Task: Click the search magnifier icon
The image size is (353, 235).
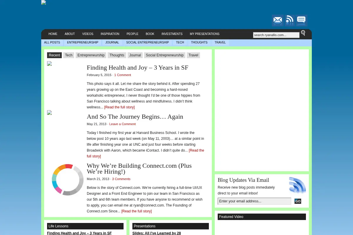Action: (x=303, y=33)
